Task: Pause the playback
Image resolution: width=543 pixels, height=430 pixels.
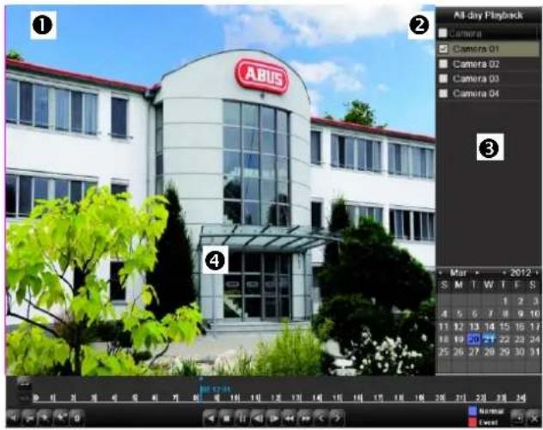Action: (242, 418)
